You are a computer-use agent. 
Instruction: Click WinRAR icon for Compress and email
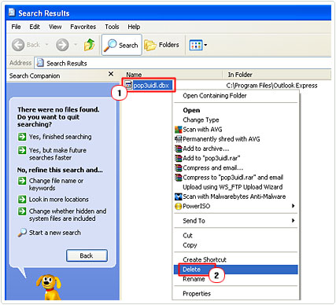(179, 167)
